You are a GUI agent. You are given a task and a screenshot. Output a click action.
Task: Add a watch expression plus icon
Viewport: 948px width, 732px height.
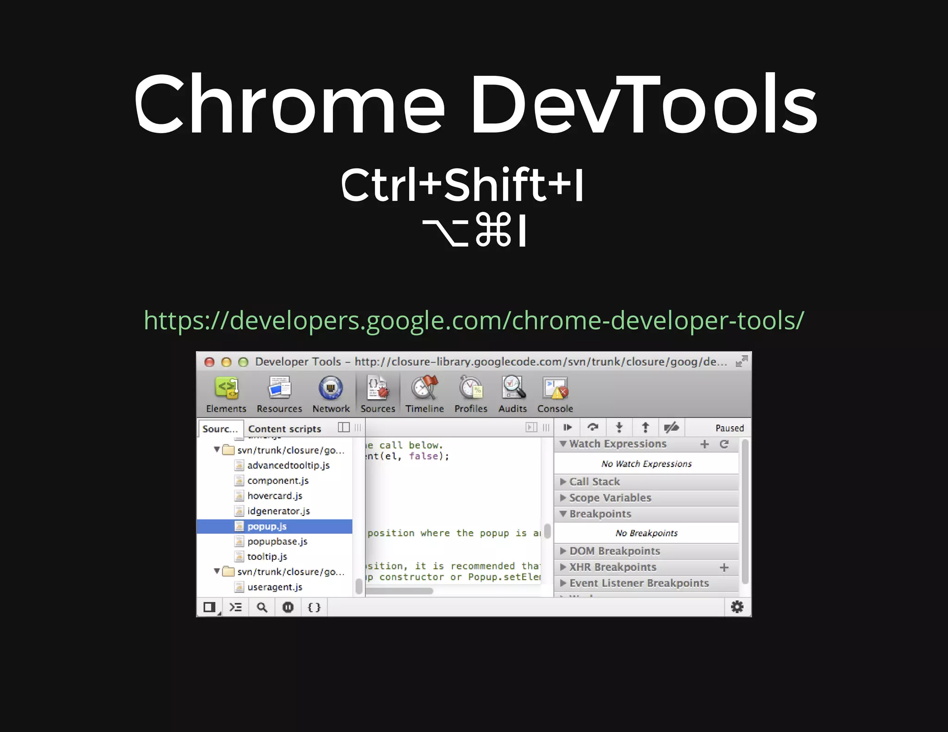pos(705,444)
